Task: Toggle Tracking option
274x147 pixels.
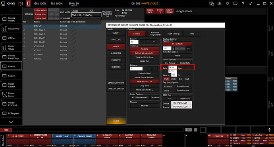Action: [145, 49]
